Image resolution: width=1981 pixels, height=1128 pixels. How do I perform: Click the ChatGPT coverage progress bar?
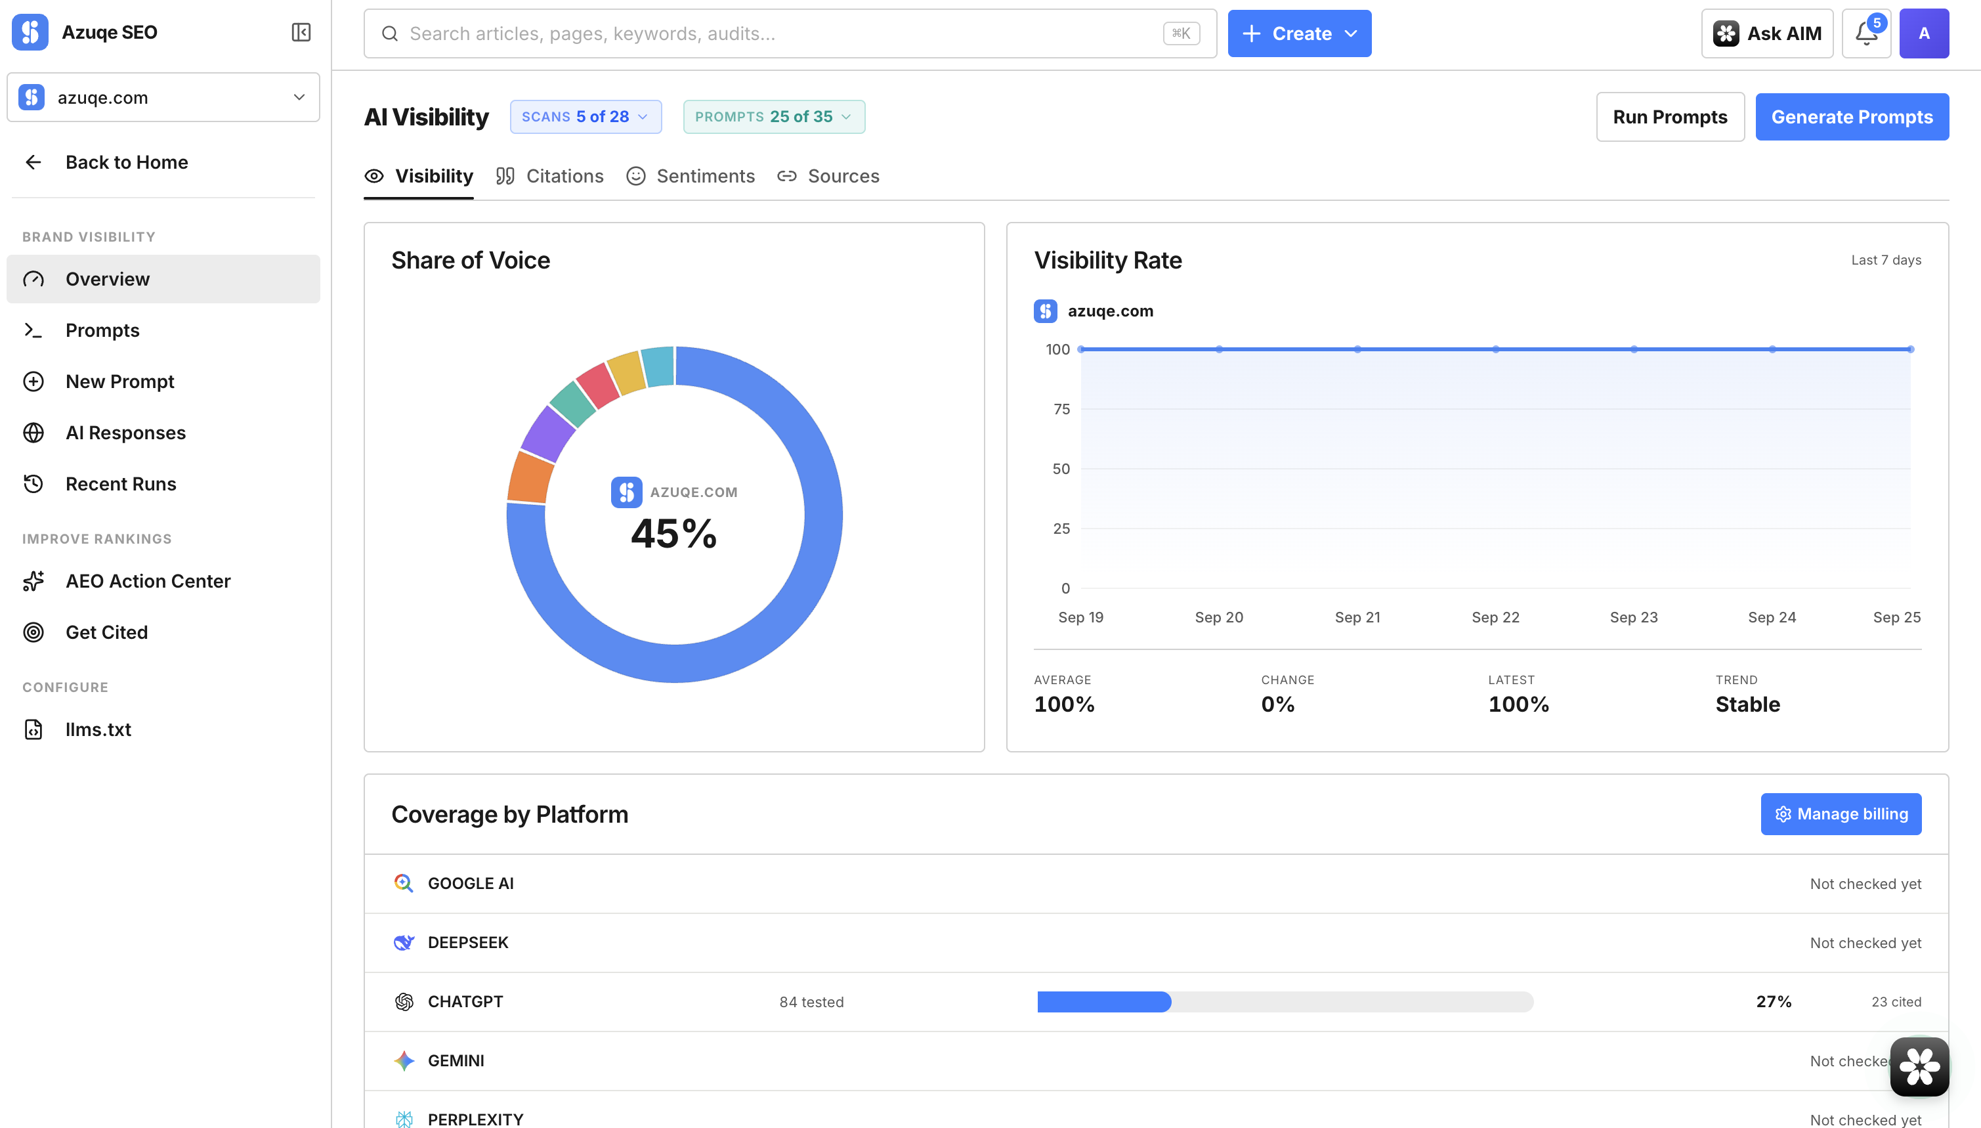tap(1285, 1002)
